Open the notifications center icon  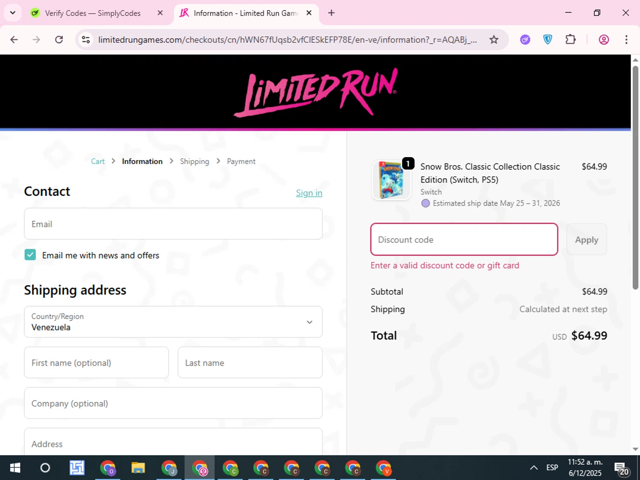click(622, 469)
